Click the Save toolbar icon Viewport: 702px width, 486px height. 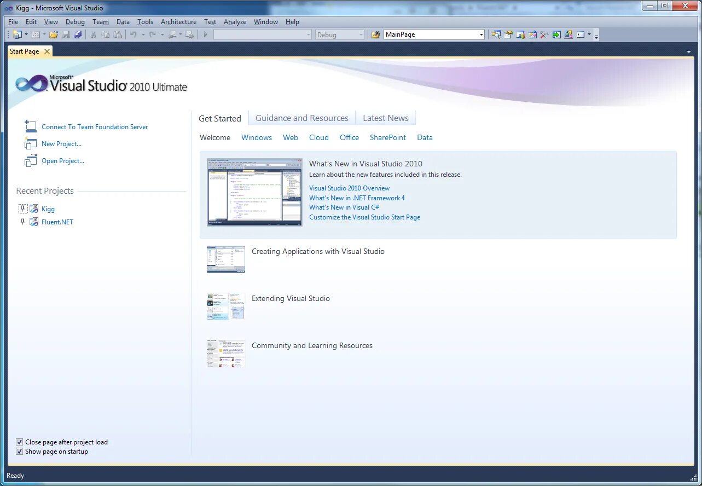coord(66,34)
